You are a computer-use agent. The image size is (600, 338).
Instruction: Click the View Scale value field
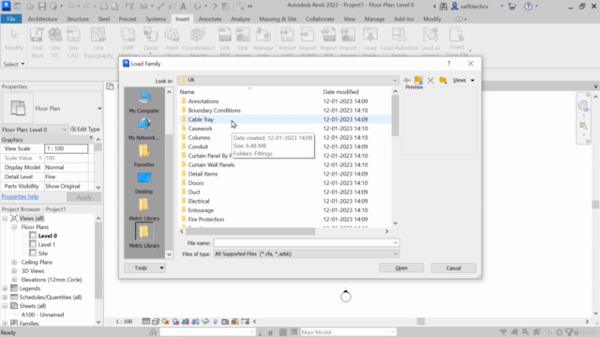[66, 148]
